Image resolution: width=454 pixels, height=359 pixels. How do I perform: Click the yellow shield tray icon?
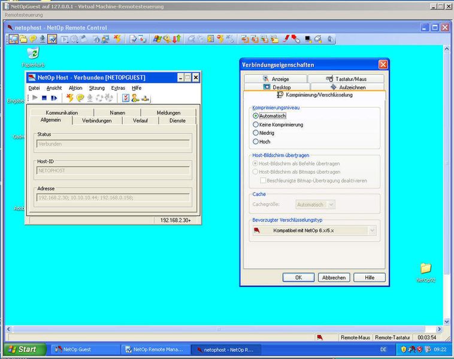coord(404,349)
